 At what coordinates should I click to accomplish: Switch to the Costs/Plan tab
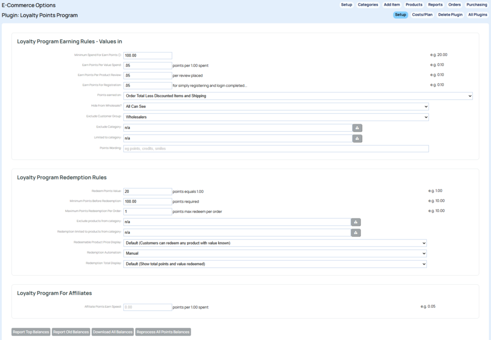(422, 15)
